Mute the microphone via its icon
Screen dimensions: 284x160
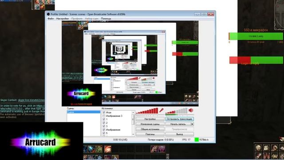tap(161, 110)
